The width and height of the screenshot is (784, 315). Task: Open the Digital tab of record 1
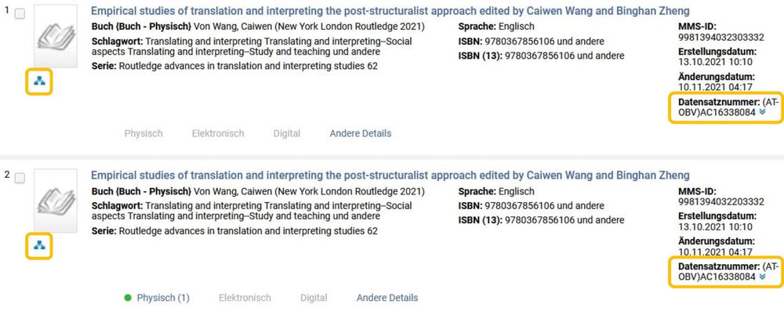click(x=287, y=133)
